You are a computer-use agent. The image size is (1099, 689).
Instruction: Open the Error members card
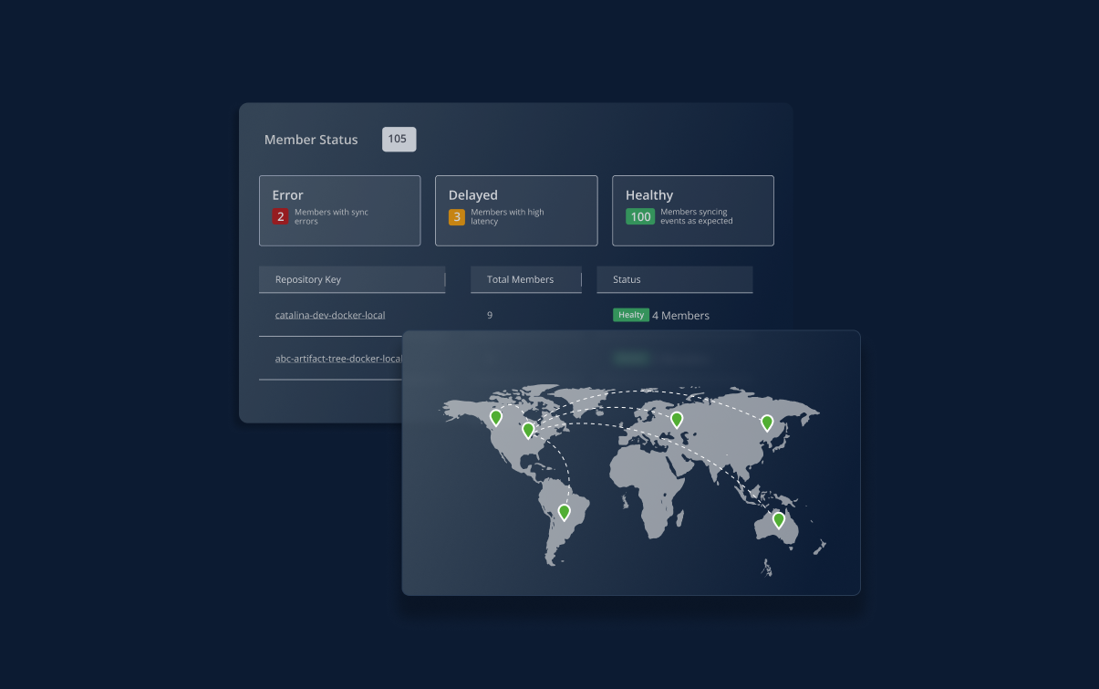(x=339, y=210)
